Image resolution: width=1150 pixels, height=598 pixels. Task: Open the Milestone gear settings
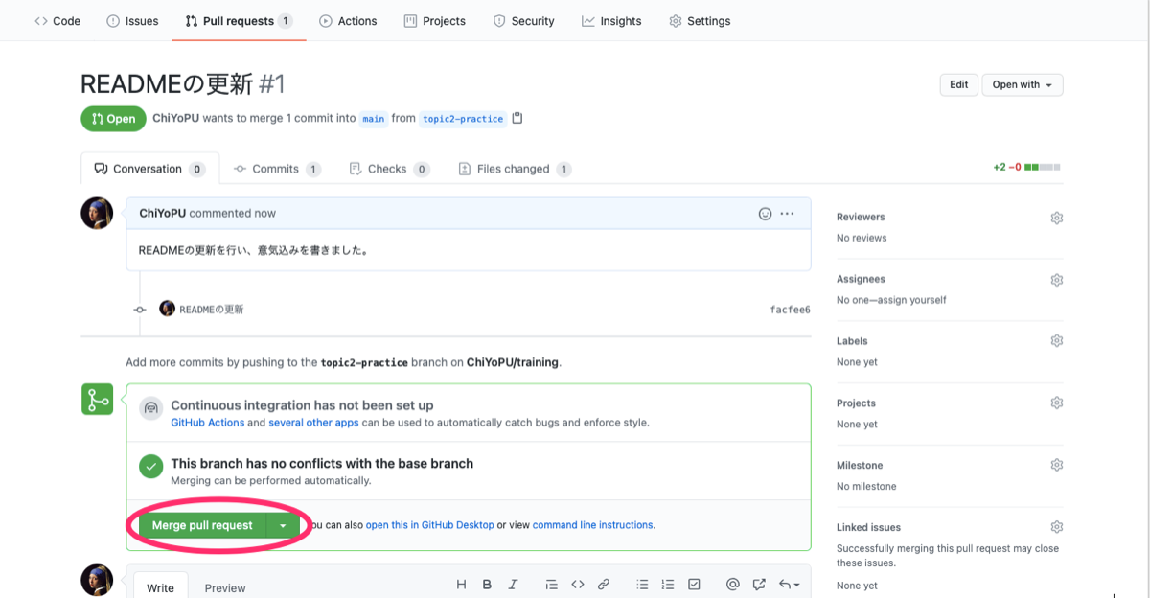point(1056,466)
